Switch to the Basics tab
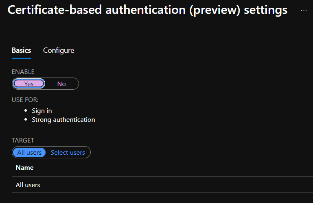The height and width of the screenshot is (203, 313). pos(21,50)
